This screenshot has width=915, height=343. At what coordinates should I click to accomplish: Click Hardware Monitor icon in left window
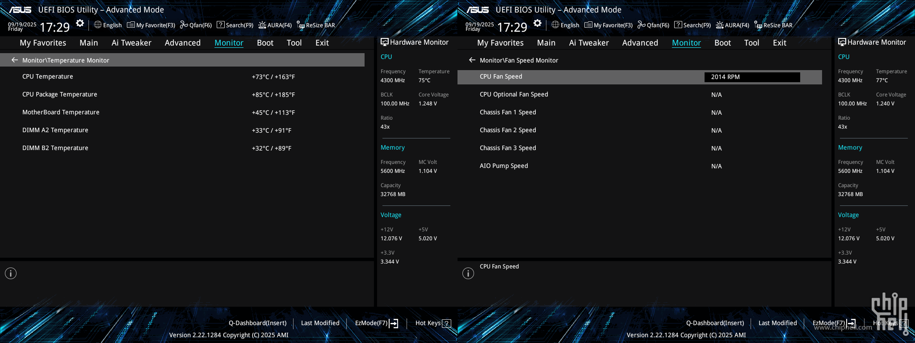click(x=384, y=42)
